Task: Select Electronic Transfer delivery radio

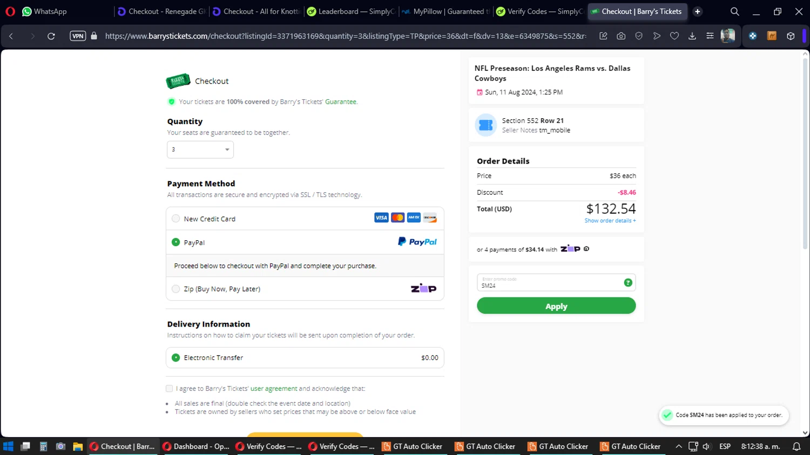Action: (x=175, y=357)
